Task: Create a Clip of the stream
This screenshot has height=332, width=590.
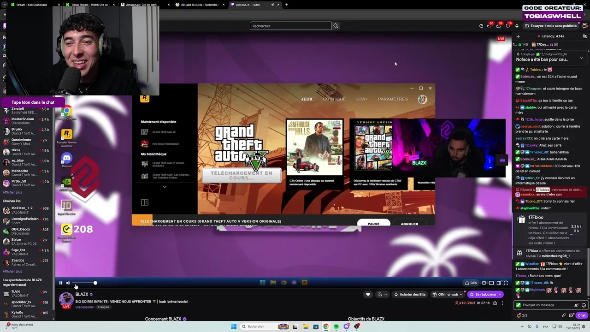Action: coord(471,283)
